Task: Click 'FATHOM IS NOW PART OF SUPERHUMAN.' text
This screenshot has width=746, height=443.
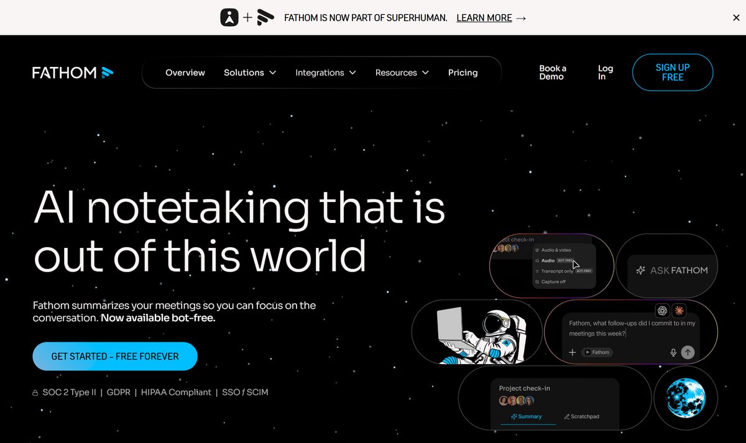Action: click(366, 18)
